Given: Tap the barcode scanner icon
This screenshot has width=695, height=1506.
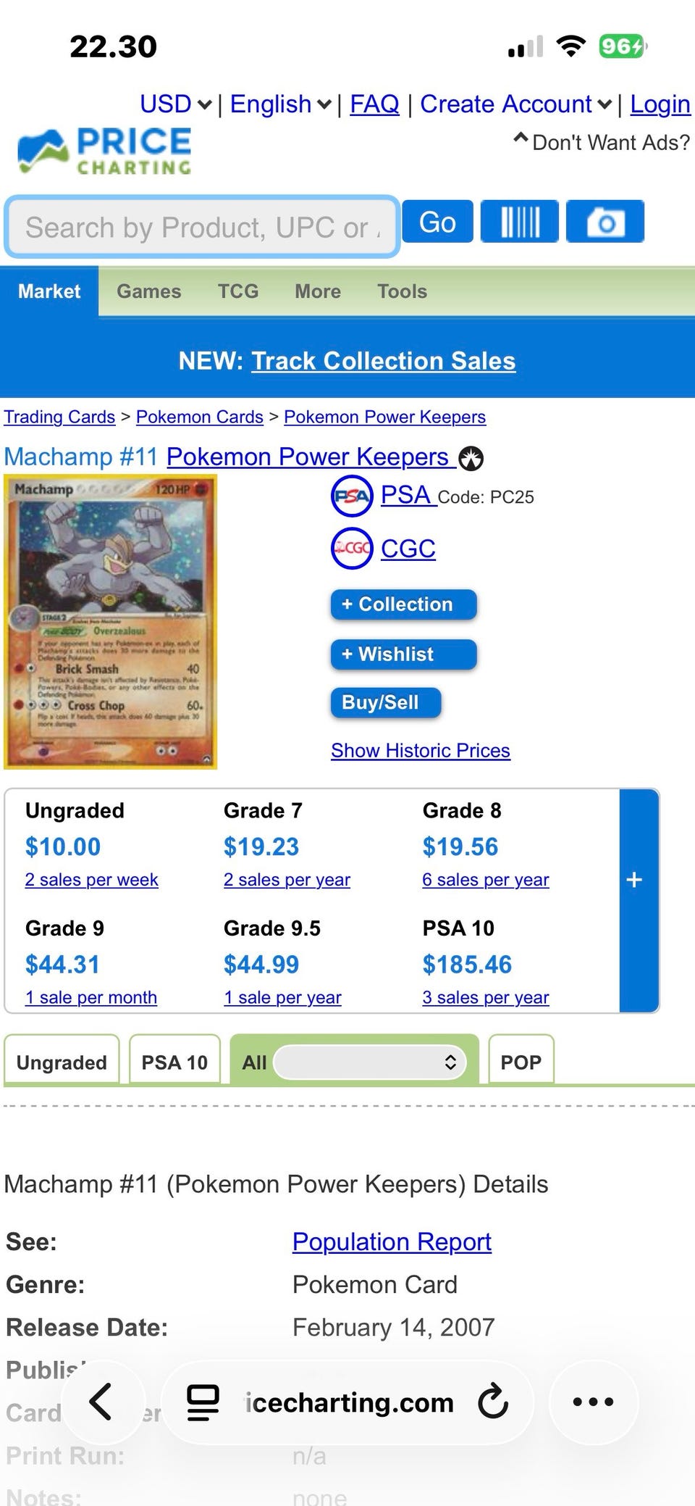Looking at the screenshot, I should (520, 221).
